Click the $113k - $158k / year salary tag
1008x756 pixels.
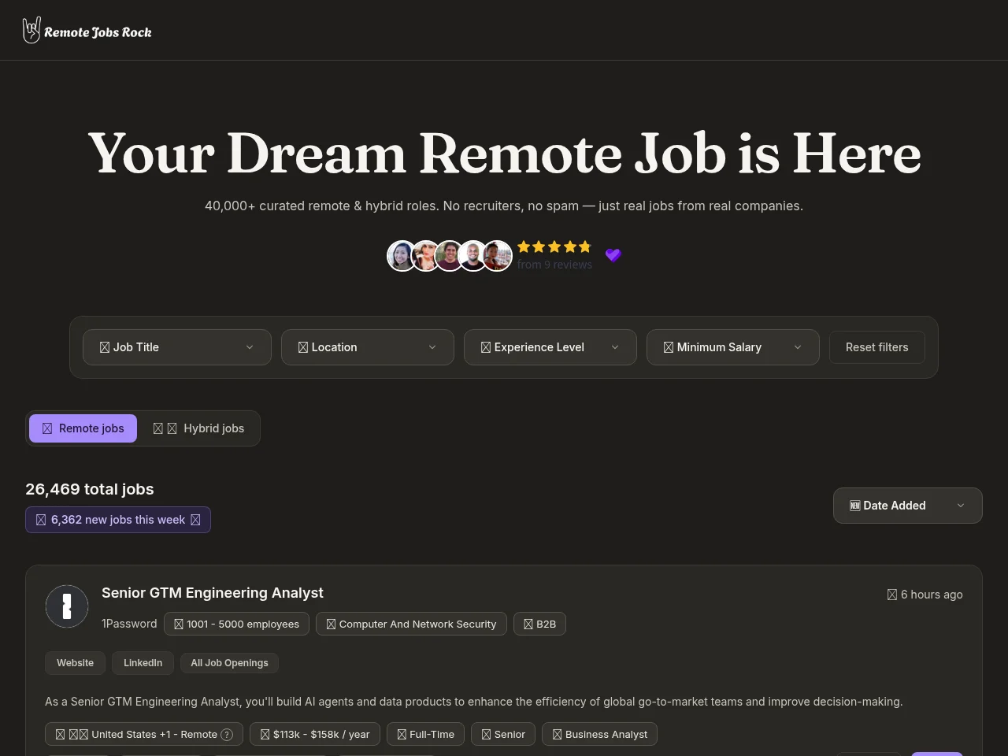tap(315, 735)
